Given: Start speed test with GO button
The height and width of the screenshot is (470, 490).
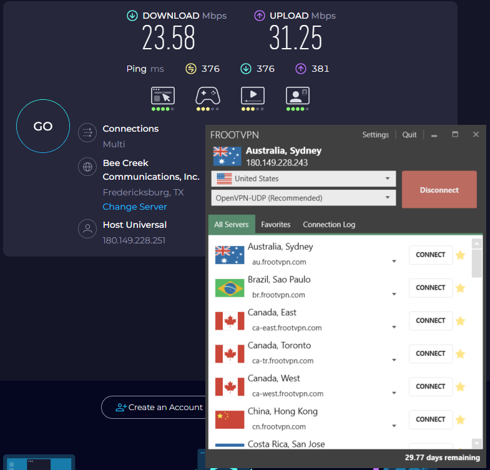Looking at the screenshot, I should [x=43, y=126].
